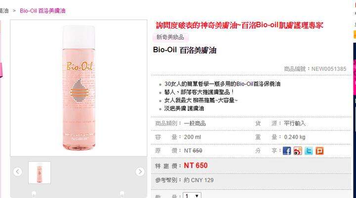The width and height of the screenshot is (356, 198).
Task: Click the 平行輸入 source value
Action: [295, 123]
